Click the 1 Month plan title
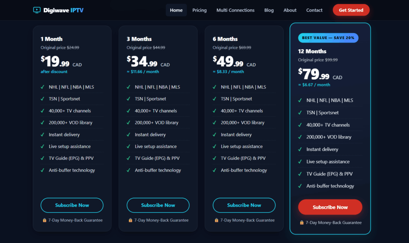 point(52,39)
